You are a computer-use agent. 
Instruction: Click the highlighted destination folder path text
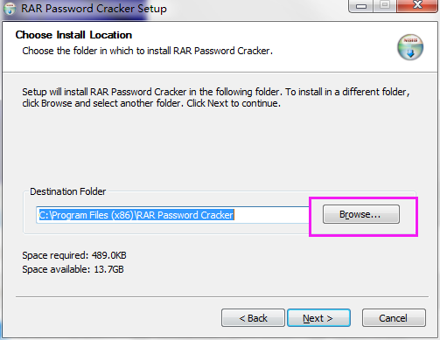pyautogui.click(x=136, y=215)
